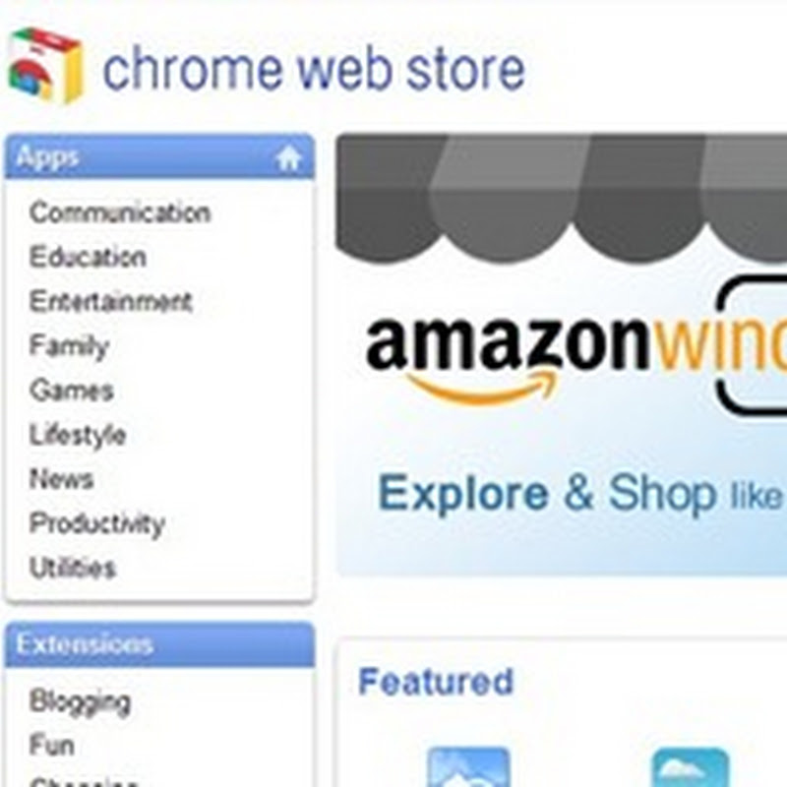Open the Education apps category
The image size is (787, 787).
[88, 257]
